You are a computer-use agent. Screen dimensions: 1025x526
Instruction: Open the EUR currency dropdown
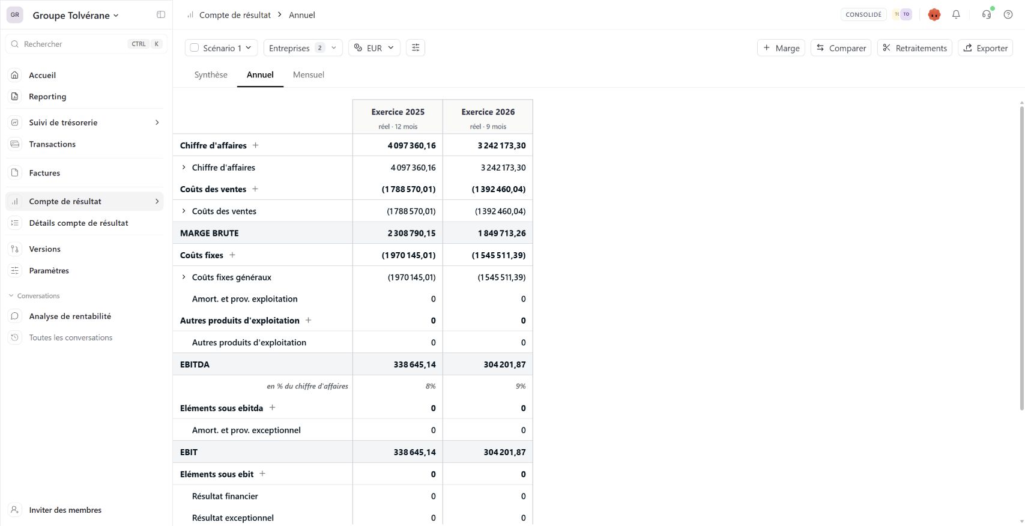(374, 48)
